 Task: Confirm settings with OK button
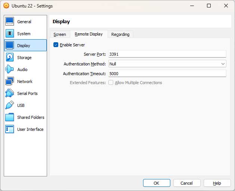(x=157, y=183)
